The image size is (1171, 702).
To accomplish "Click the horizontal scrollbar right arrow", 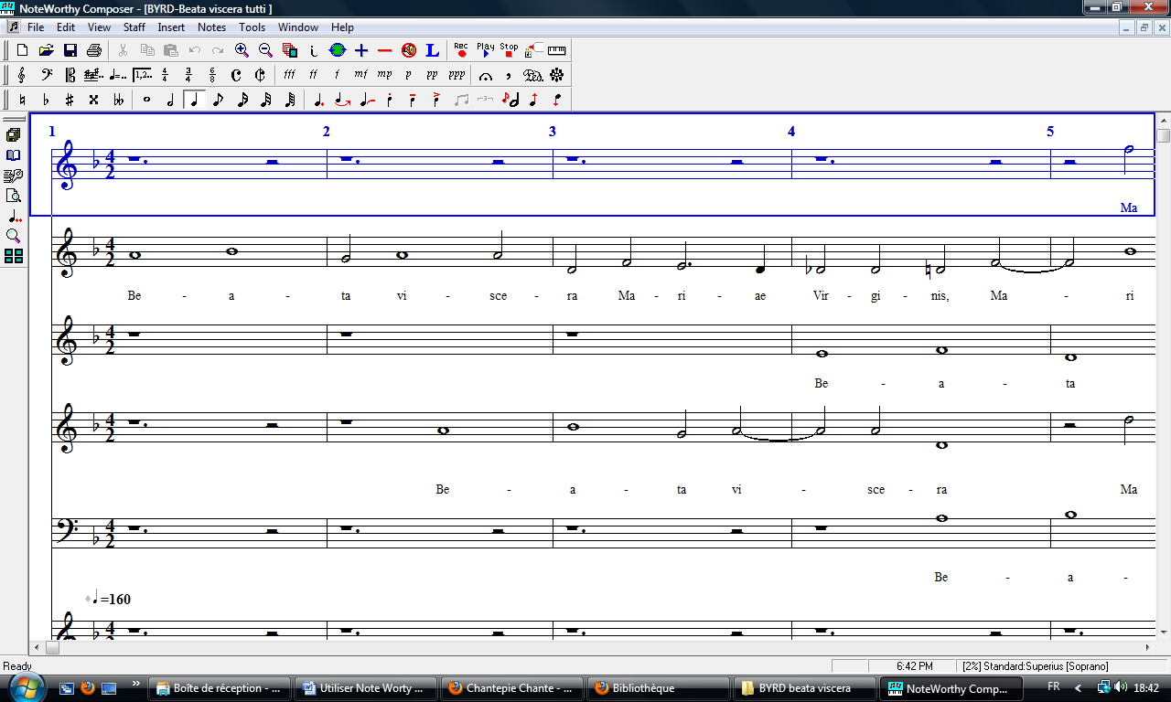I will 1148,647.
